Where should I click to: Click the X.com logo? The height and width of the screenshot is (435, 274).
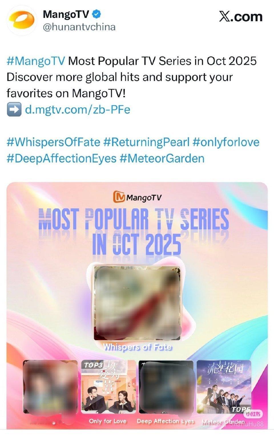coord(241,17)
